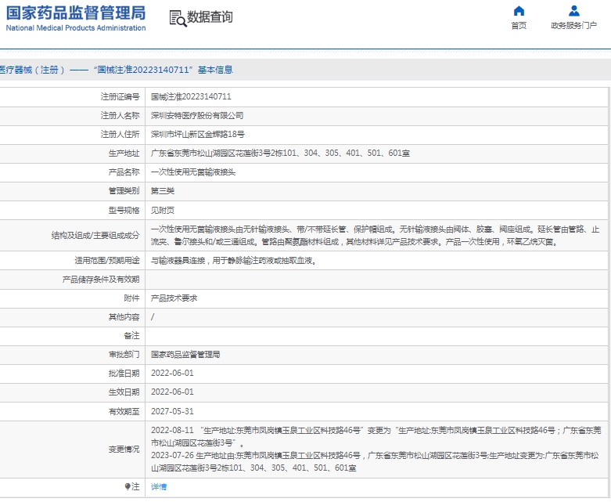Screen dimensions: 611x502
Task: Click the 注册证编号 label
Action: point(120,97)
